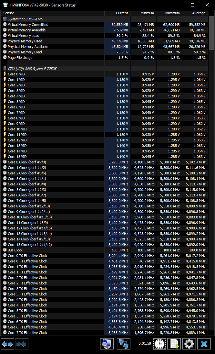Viewport: 215px width, 354px height.
Task: Open the remote monitor computer icon
Action: click(107, 344)
